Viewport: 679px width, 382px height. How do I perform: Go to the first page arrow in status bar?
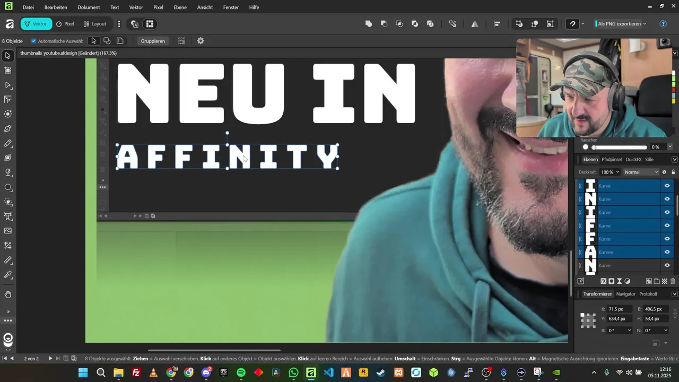tap(5, 359)
